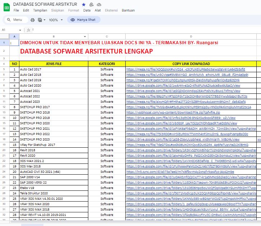Viewport: 261px width, 226px height.
Task: Open the Bantuan menu
Action: pos(128,10)
